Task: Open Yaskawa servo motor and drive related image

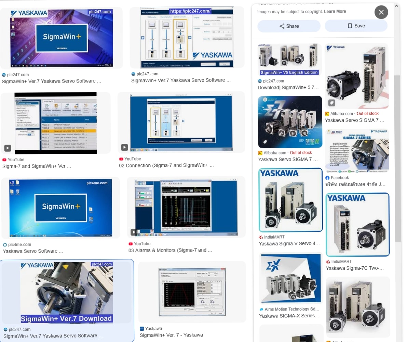Action: pyautogui.click(x=357, y=76)
